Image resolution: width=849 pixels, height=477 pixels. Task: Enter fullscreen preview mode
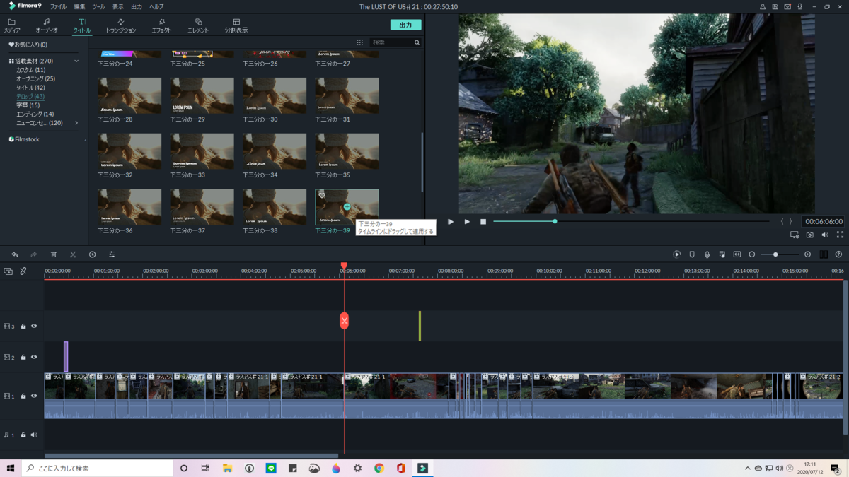click(x=840, y=235)
